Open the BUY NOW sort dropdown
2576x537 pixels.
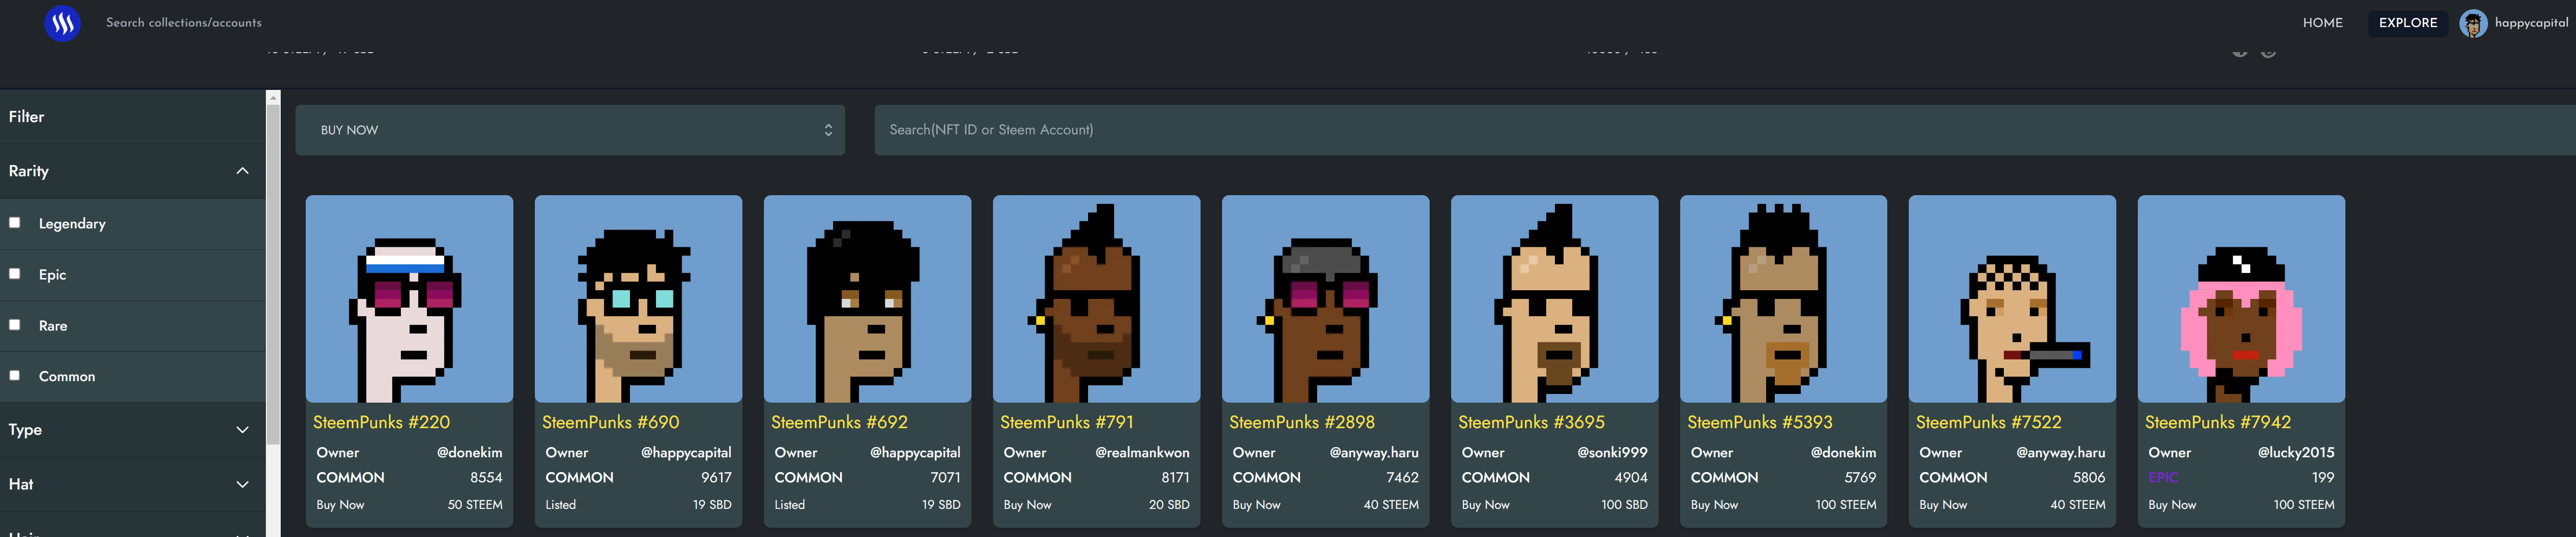click(x=570, y=130)
